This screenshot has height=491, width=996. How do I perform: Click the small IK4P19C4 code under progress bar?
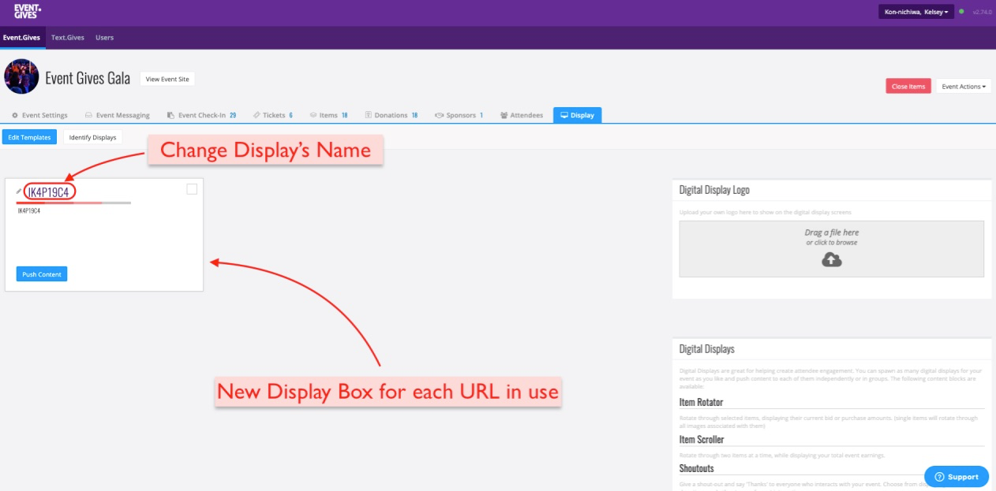29,211
